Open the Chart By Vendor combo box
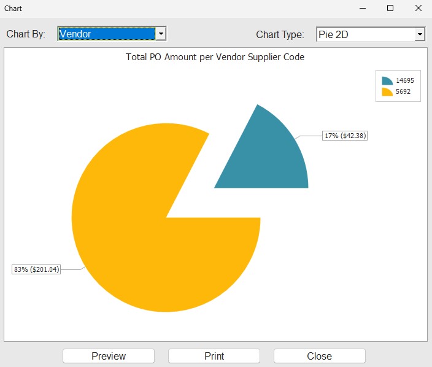Image resolution: width=432 pixels, height=367 pixels. (106, 34)
